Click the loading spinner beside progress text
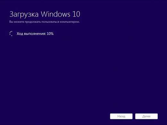This screenshot has width=167, height=125. (11, 34)
